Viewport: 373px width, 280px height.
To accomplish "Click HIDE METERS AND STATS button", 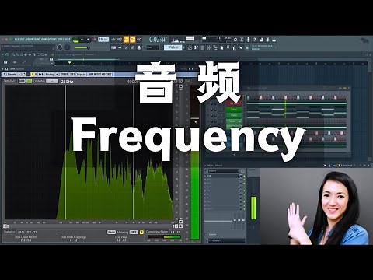I will [x=100, y=75].
